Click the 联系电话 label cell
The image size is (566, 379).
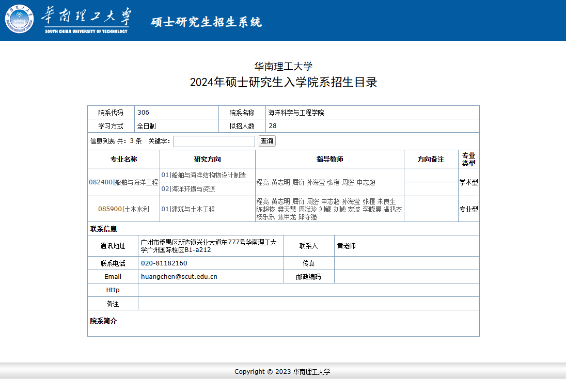point(113,263)
